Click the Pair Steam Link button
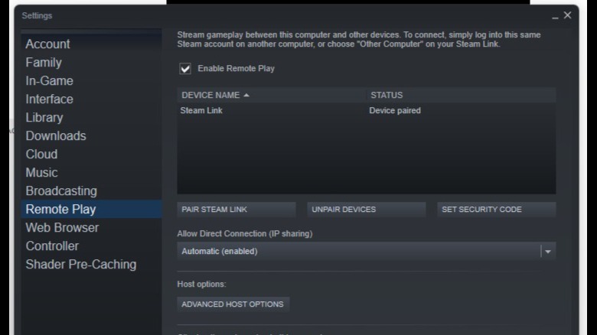597x335 pixels. 237,210
